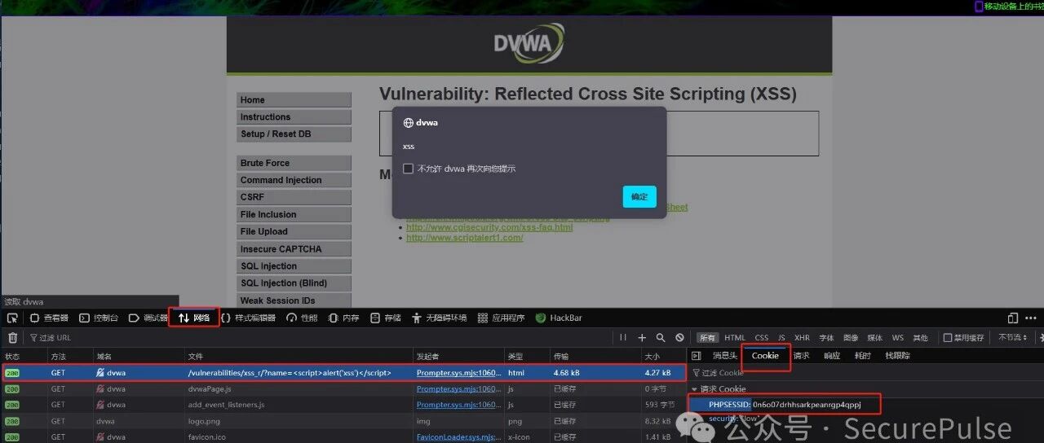Collapse request details pane toggle icon

pyautogui.click(x=696, y=356)
